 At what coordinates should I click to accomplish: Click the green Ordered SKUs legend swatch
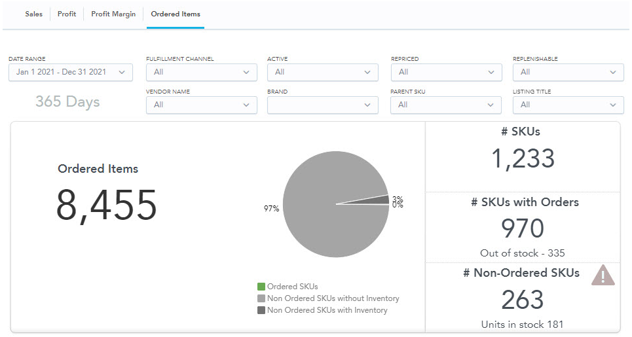point(261,287)
